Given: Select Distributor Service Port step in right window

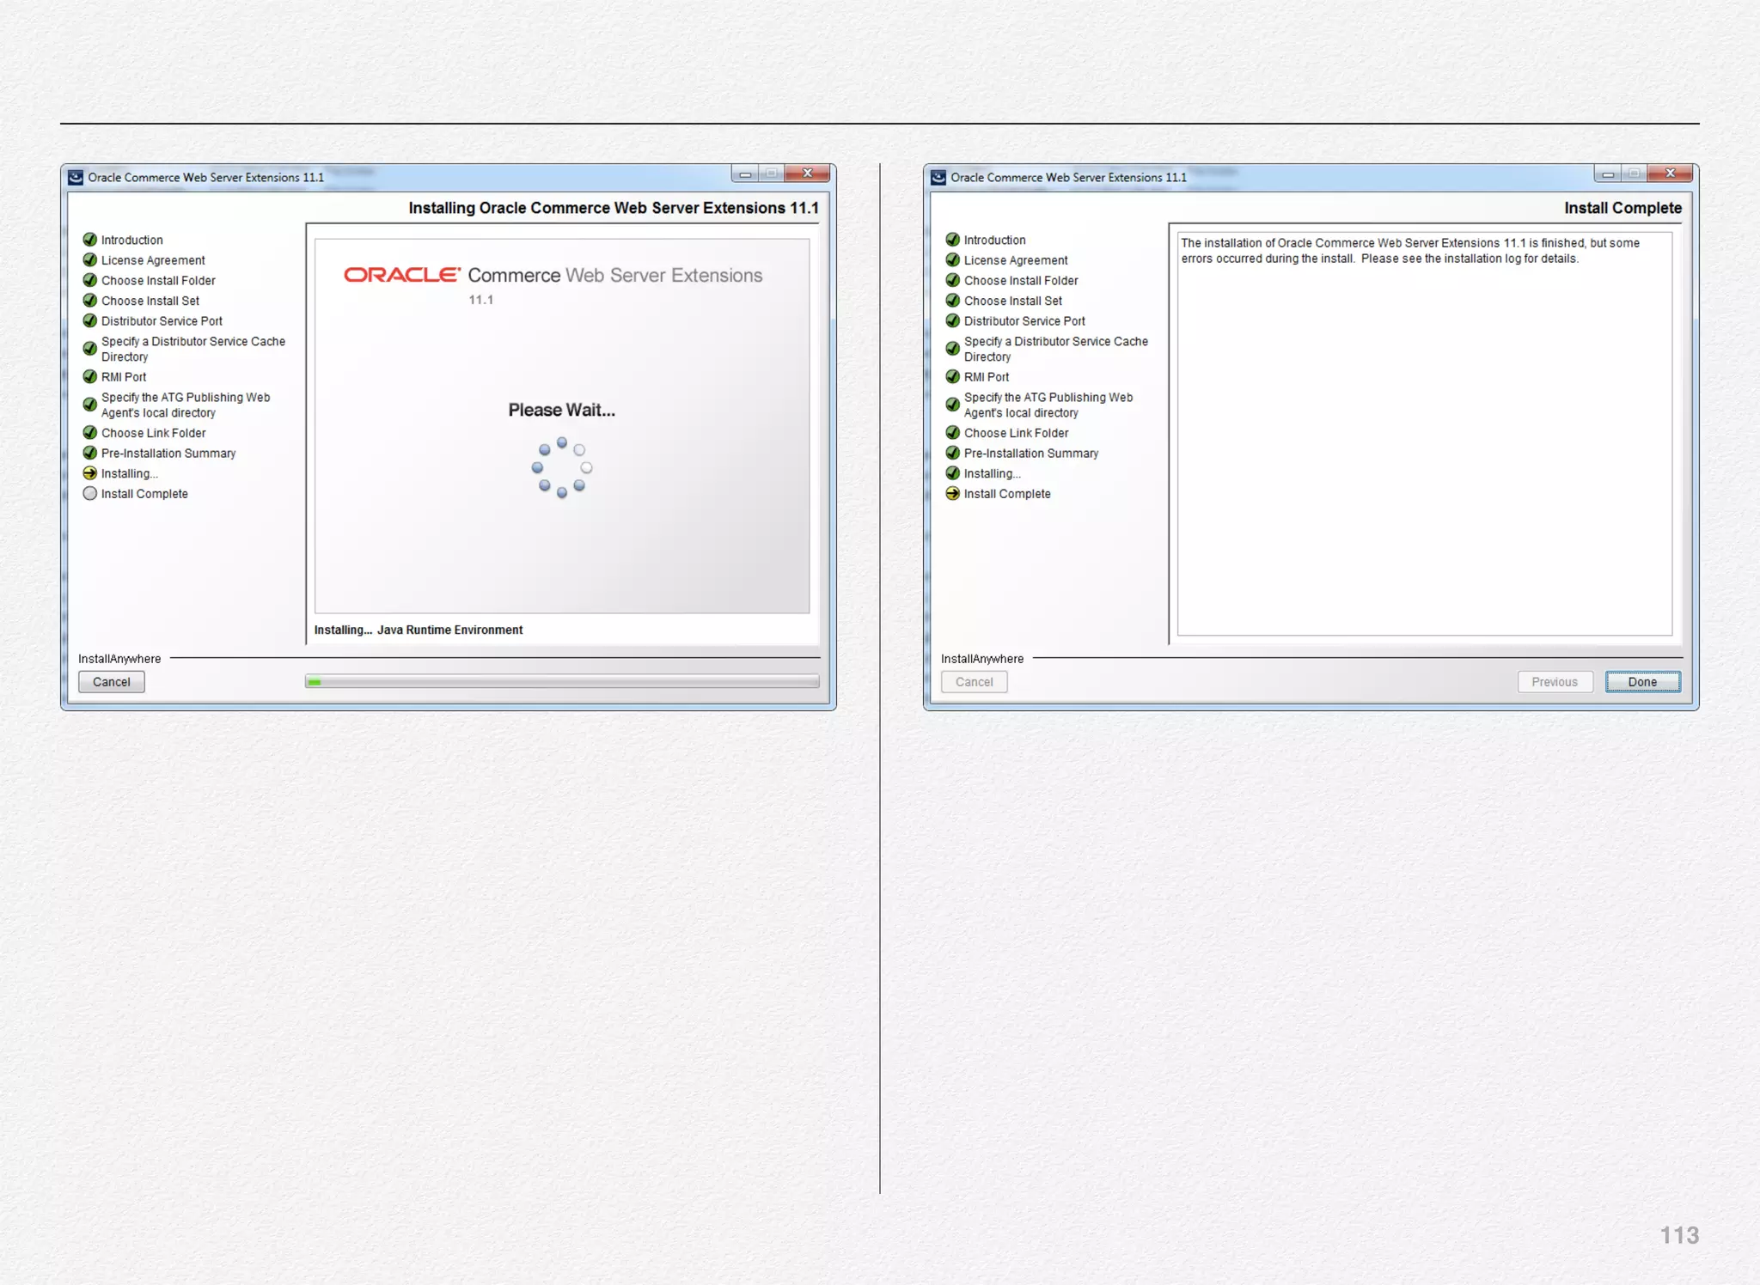Looking at the screenshot, I should 1024,321.
